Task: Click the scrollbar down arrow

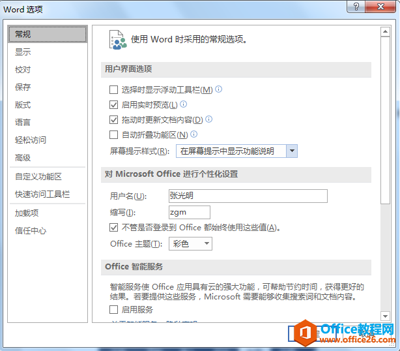Action: (385, 316)
